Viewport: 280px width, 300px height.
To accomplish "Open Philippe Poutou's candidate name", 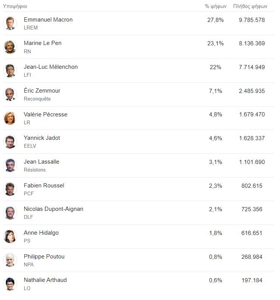I will point(44,257).
